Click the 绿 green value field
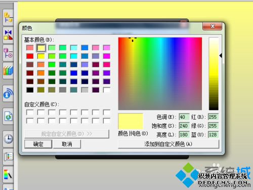 (213, 126)
